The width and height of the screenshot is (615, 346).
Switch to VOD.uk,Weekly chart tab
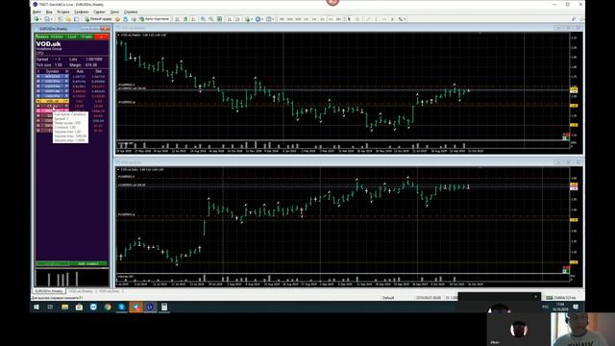tap(81, 291)
